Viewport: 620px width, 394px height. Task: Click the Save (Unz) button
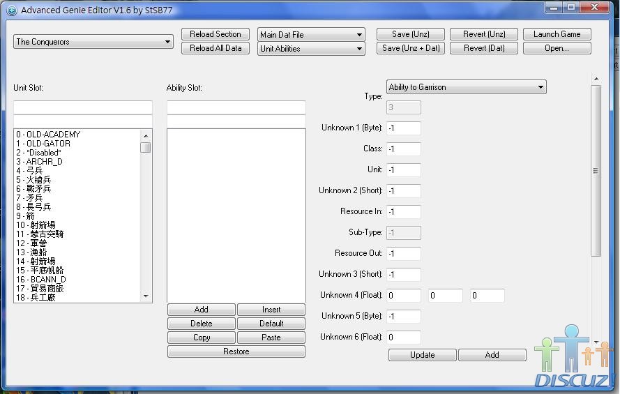click(411, 34)
